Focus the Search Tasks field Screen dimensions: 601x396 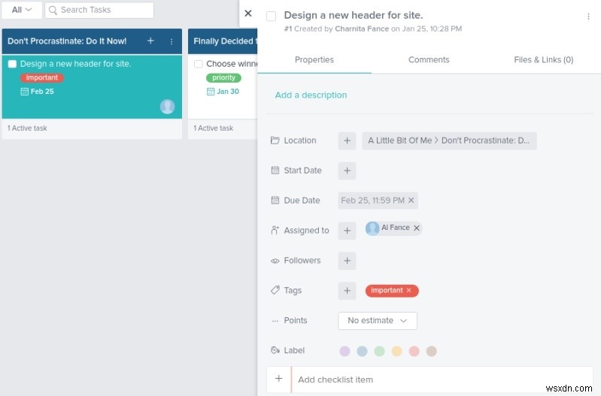tap(99, 10)
